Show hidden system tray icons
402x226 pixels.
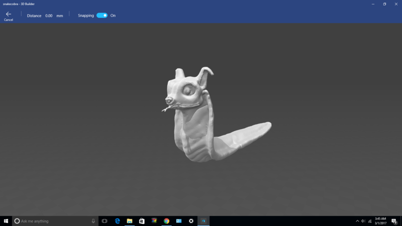point(357,221)
